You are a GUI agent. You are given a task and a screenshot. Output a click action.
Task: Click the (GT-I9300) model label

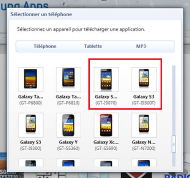click(x=31, y=148)
